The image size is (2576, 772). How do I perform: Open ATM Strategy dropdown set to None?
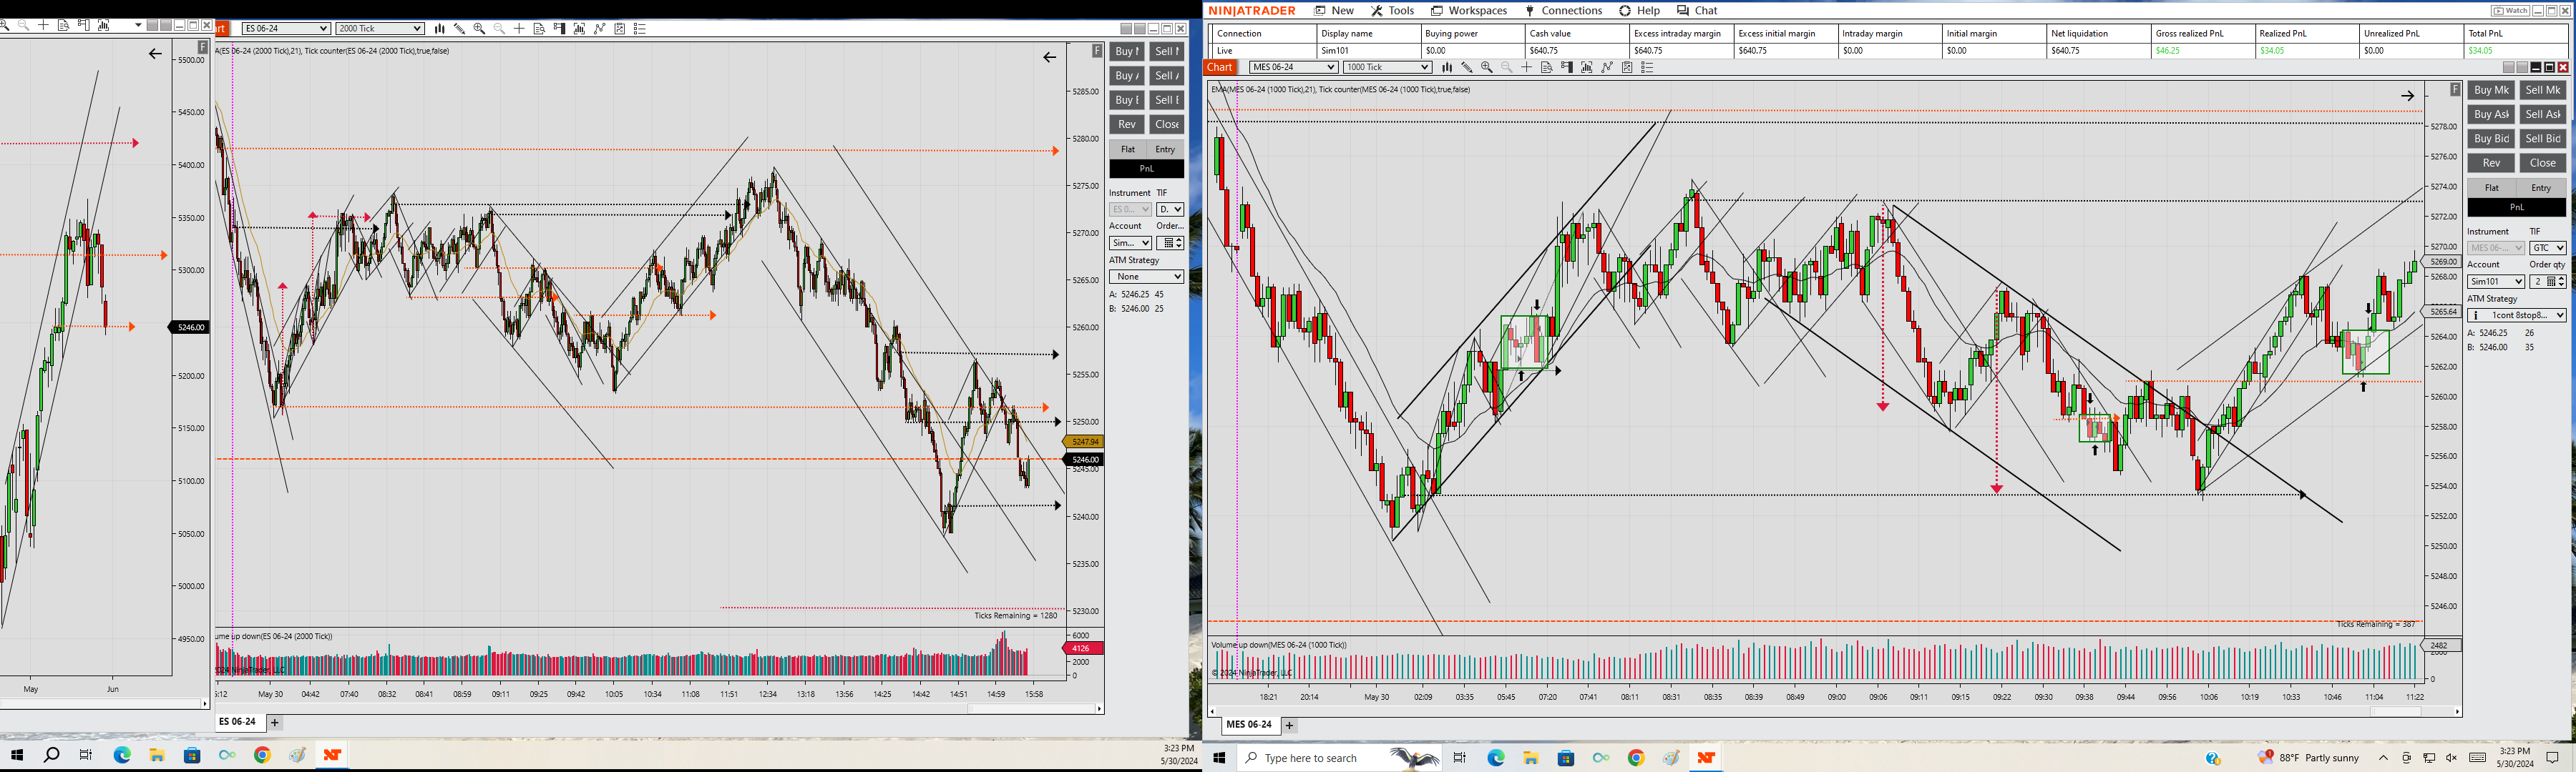[x=1146, y=277]
